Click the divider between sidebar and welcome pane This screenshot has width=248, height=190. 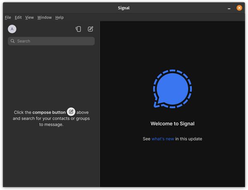click(100, 103)
